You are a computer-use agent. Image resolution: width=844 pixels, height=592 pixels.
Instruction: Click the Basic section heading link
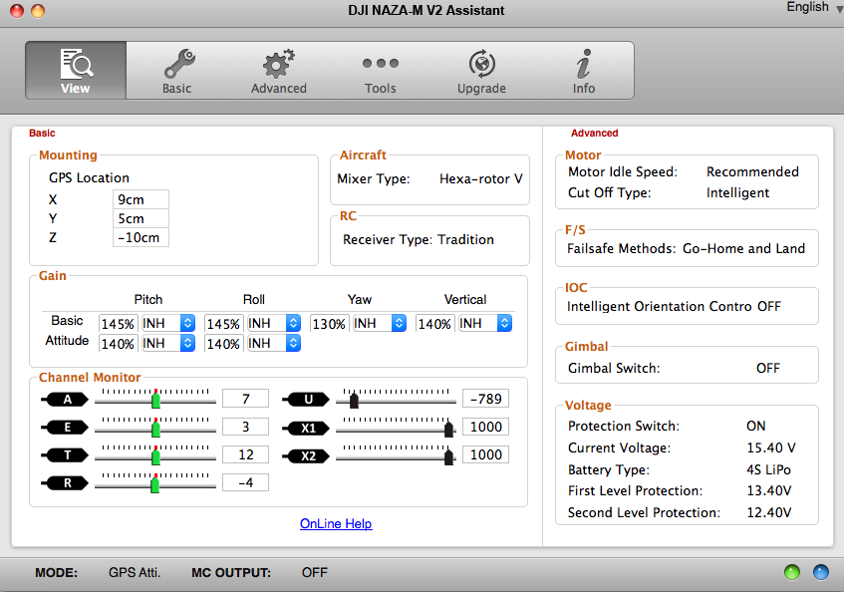click(x=42, y=133)
